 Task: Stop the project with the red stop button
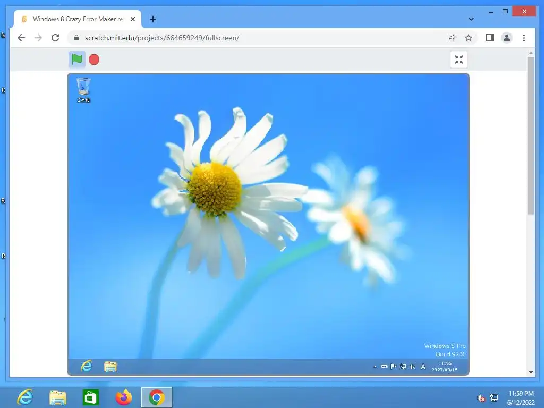(x=94, y=59)
